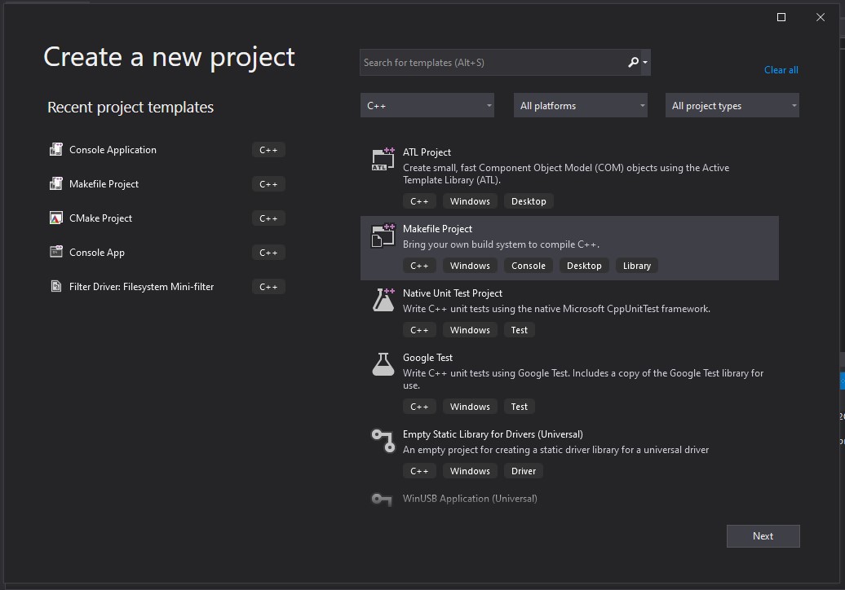Focus the Search for templates field
The image size is (845, 590).
tap(493, 63)
